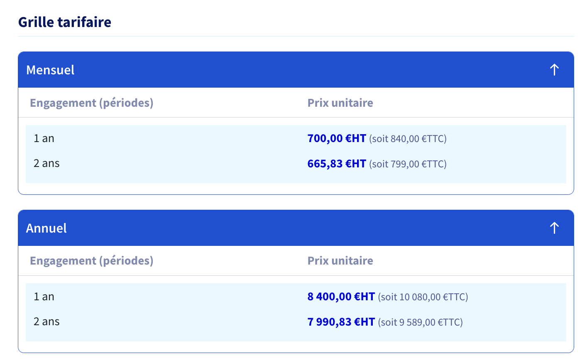The width and height of the screenshot is (587, 363).
Task: Click the 700,00 €HT price
Action: (x=337, y=138)
